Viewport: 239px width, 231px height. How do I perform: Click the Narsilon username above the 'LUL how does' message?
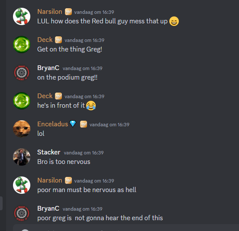tap(50, 12)
